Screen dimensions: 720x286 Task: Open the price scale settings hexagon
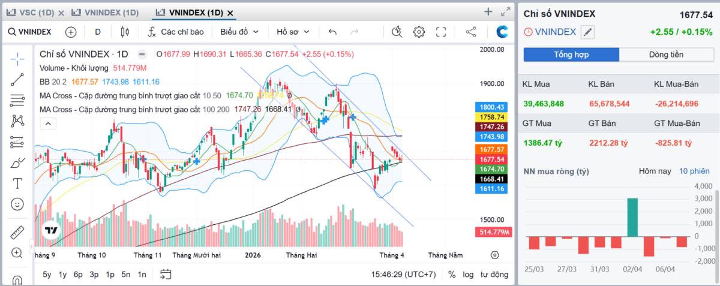(x=494, y=255)
